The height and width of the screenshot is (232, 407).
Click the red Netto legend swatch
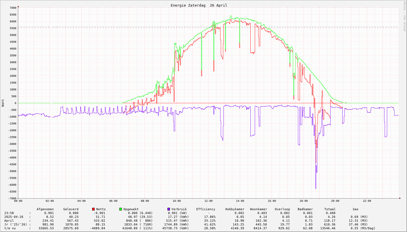tap(93, 209)
